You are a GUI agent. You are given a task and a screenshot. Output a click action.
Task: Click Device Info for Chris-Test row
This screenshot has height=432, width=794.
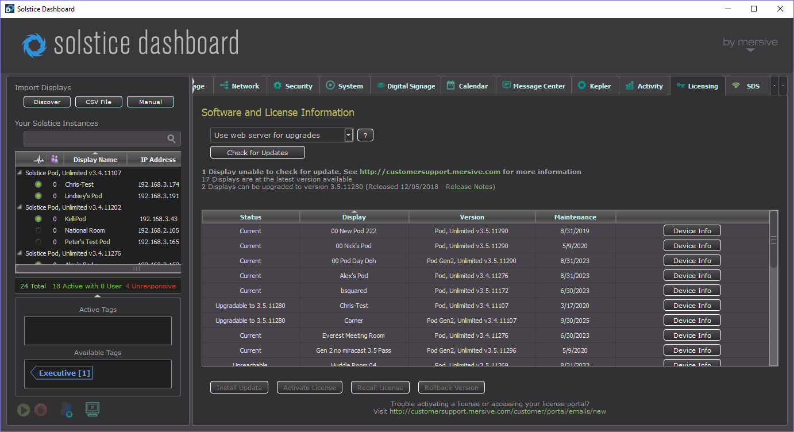(x=692, y=306)
